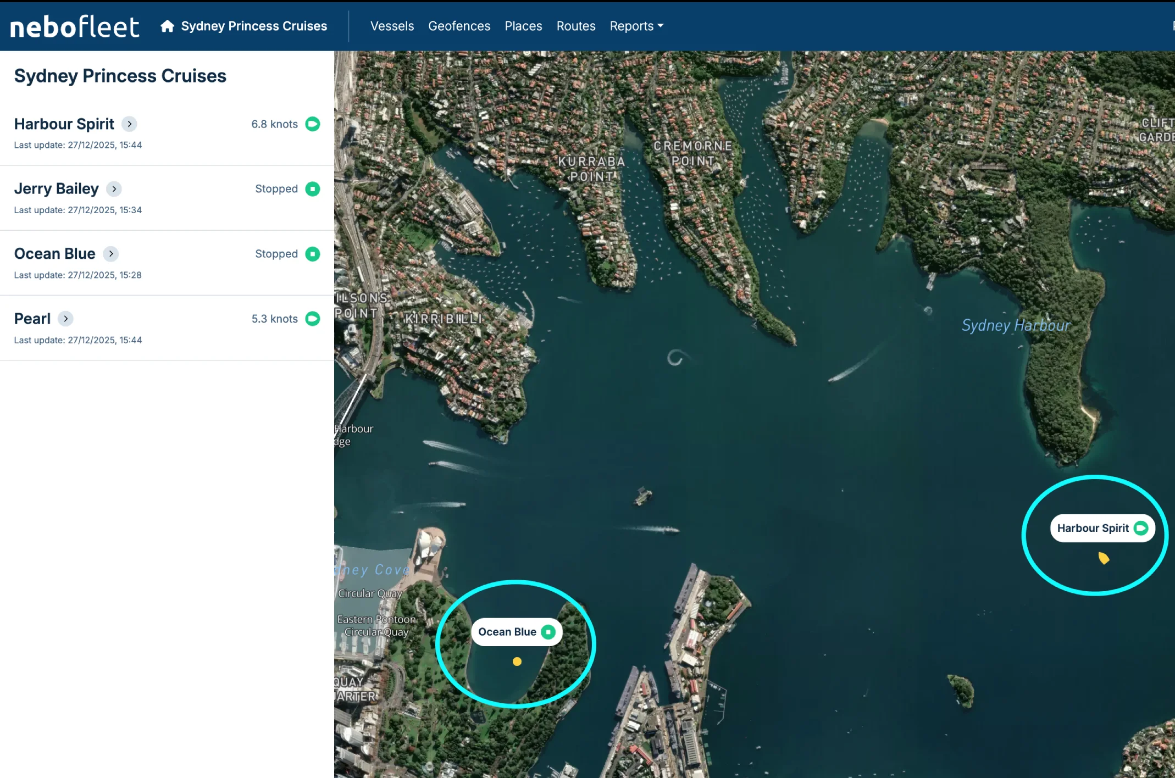Expand Harbour Spirit details chevron
The image size is (1175, 778).
click(129, 124)
